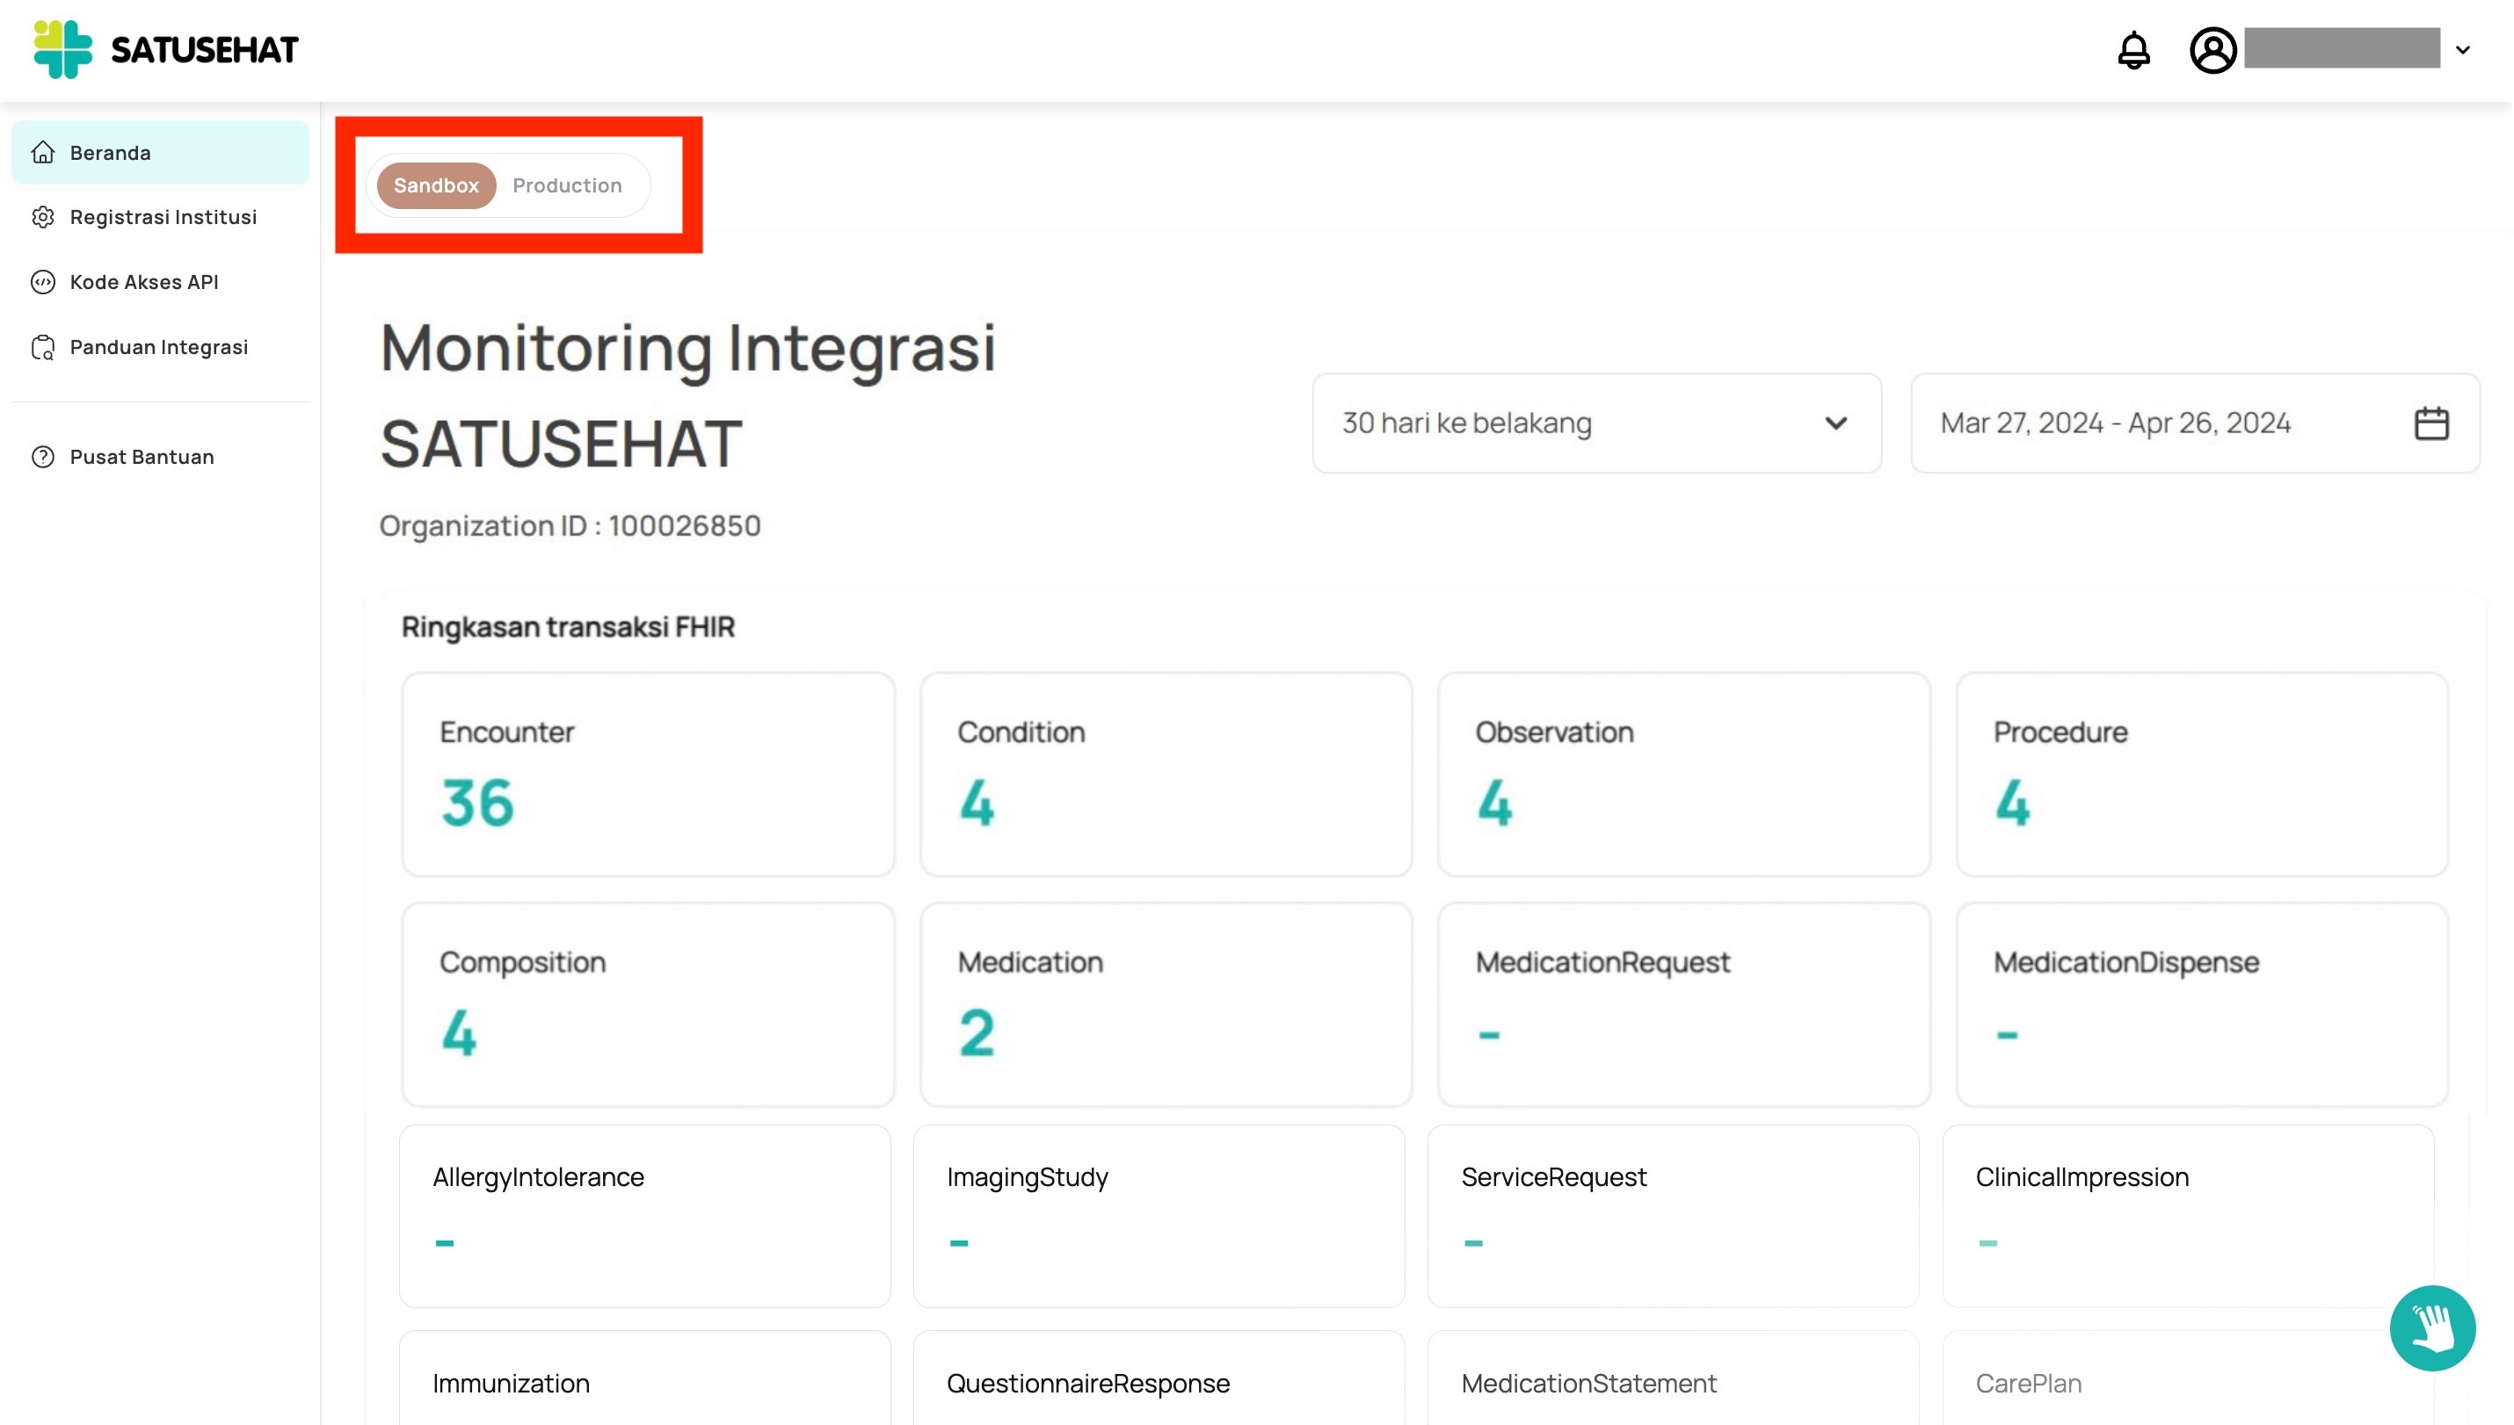The image size is (2514, 1425).
Task: Open the Medication card showing 2
Action: pos(1166,1004)
